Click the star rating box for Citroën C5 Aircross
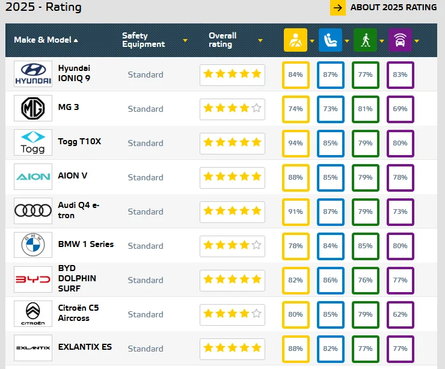This screenshot has height=369, width=445. tap(232, 315)
